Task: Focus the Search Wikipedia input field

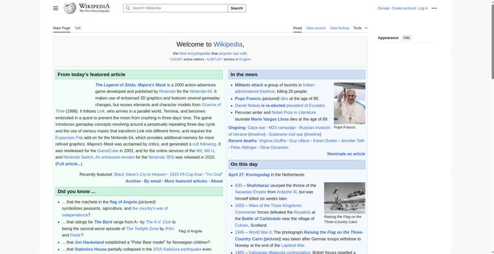Action: [x=175, y=8]
